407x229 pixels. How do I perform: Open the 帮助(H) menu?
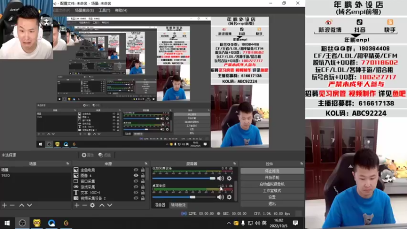[x=121, y=10]
